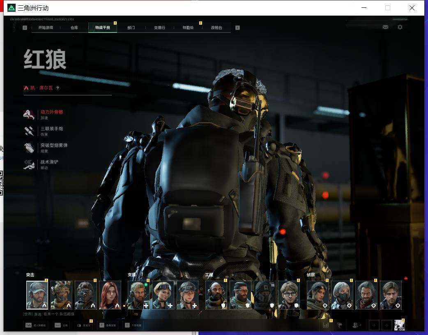Select the 动力外骨骼 skill icon
Image resolution: width=428 pixels, height=335 pixels.
point(29,115)
